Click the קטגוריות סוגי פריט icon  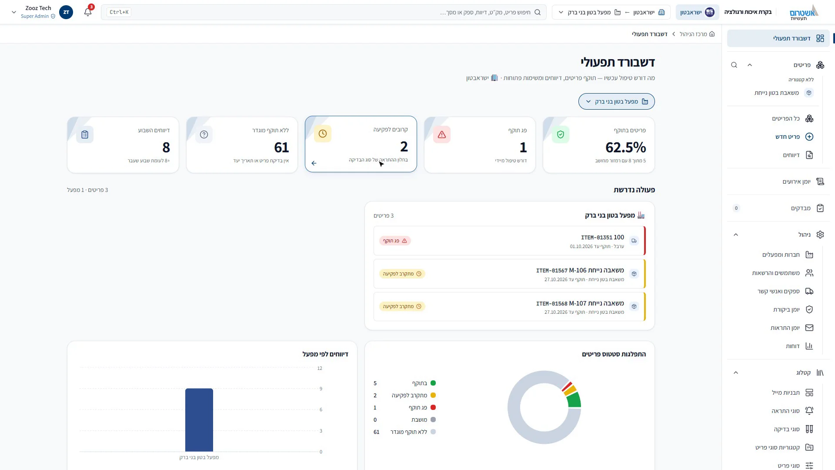[x=809, y=447]
